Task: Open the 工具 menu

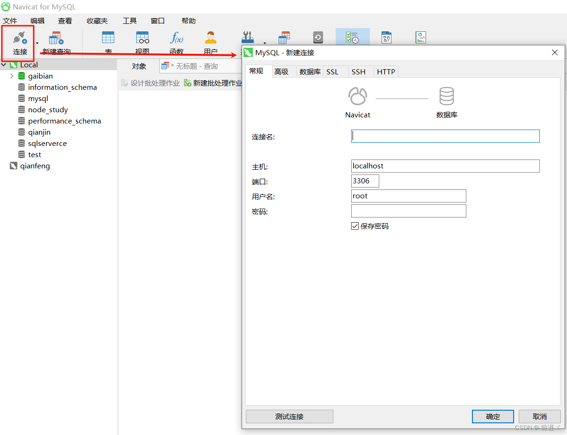Action: pyautogui.click(x=130, y=21)
